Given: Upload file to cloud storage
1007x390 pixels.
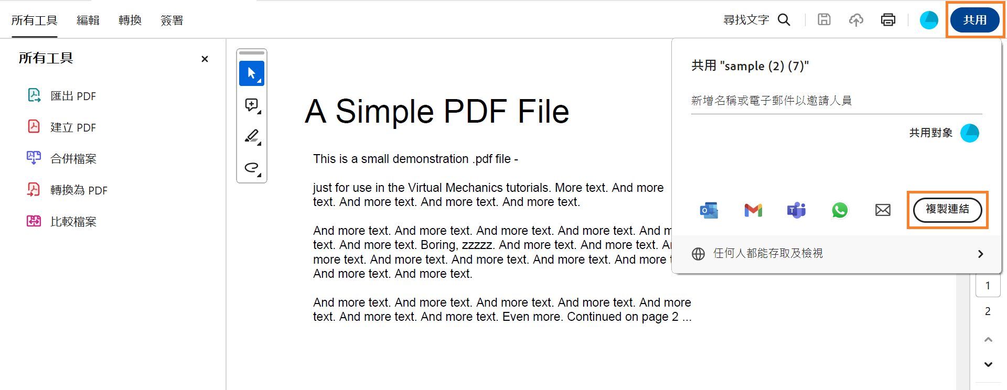Looking at the screenshot, I should tap(856, 20).
